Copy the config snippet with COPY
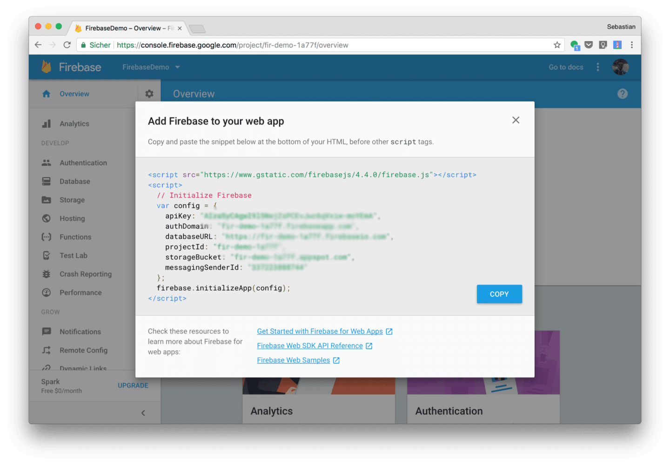Image resolution: width=670 pixels, height=465 pixels. (x=499, y=294)
